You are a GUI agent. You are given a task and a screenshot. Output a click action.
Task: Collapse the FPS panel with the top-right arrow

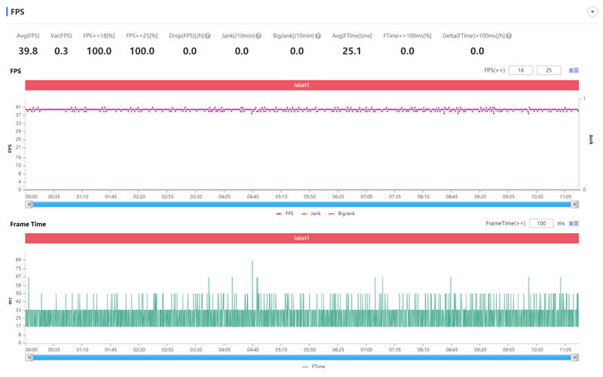pos(592,12)
